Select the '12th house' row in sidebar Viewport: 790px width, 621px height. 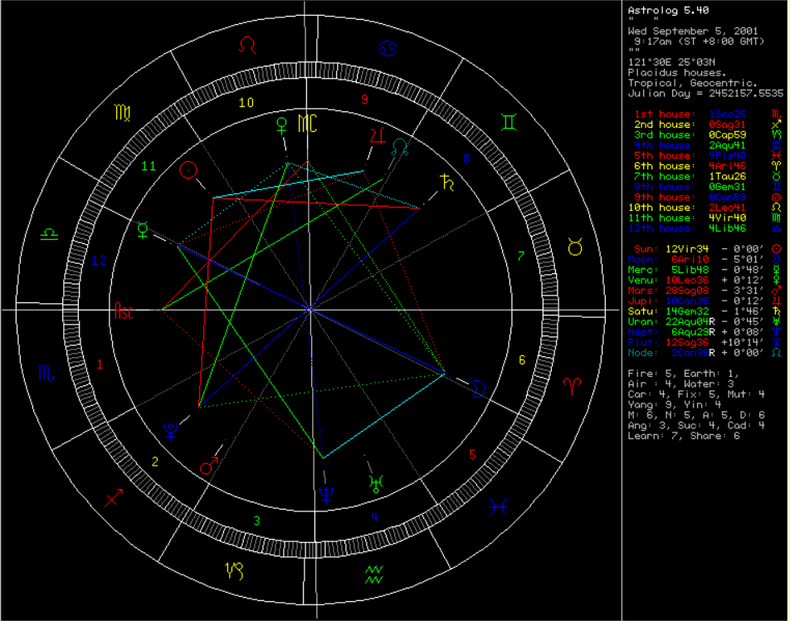point(705,228)
